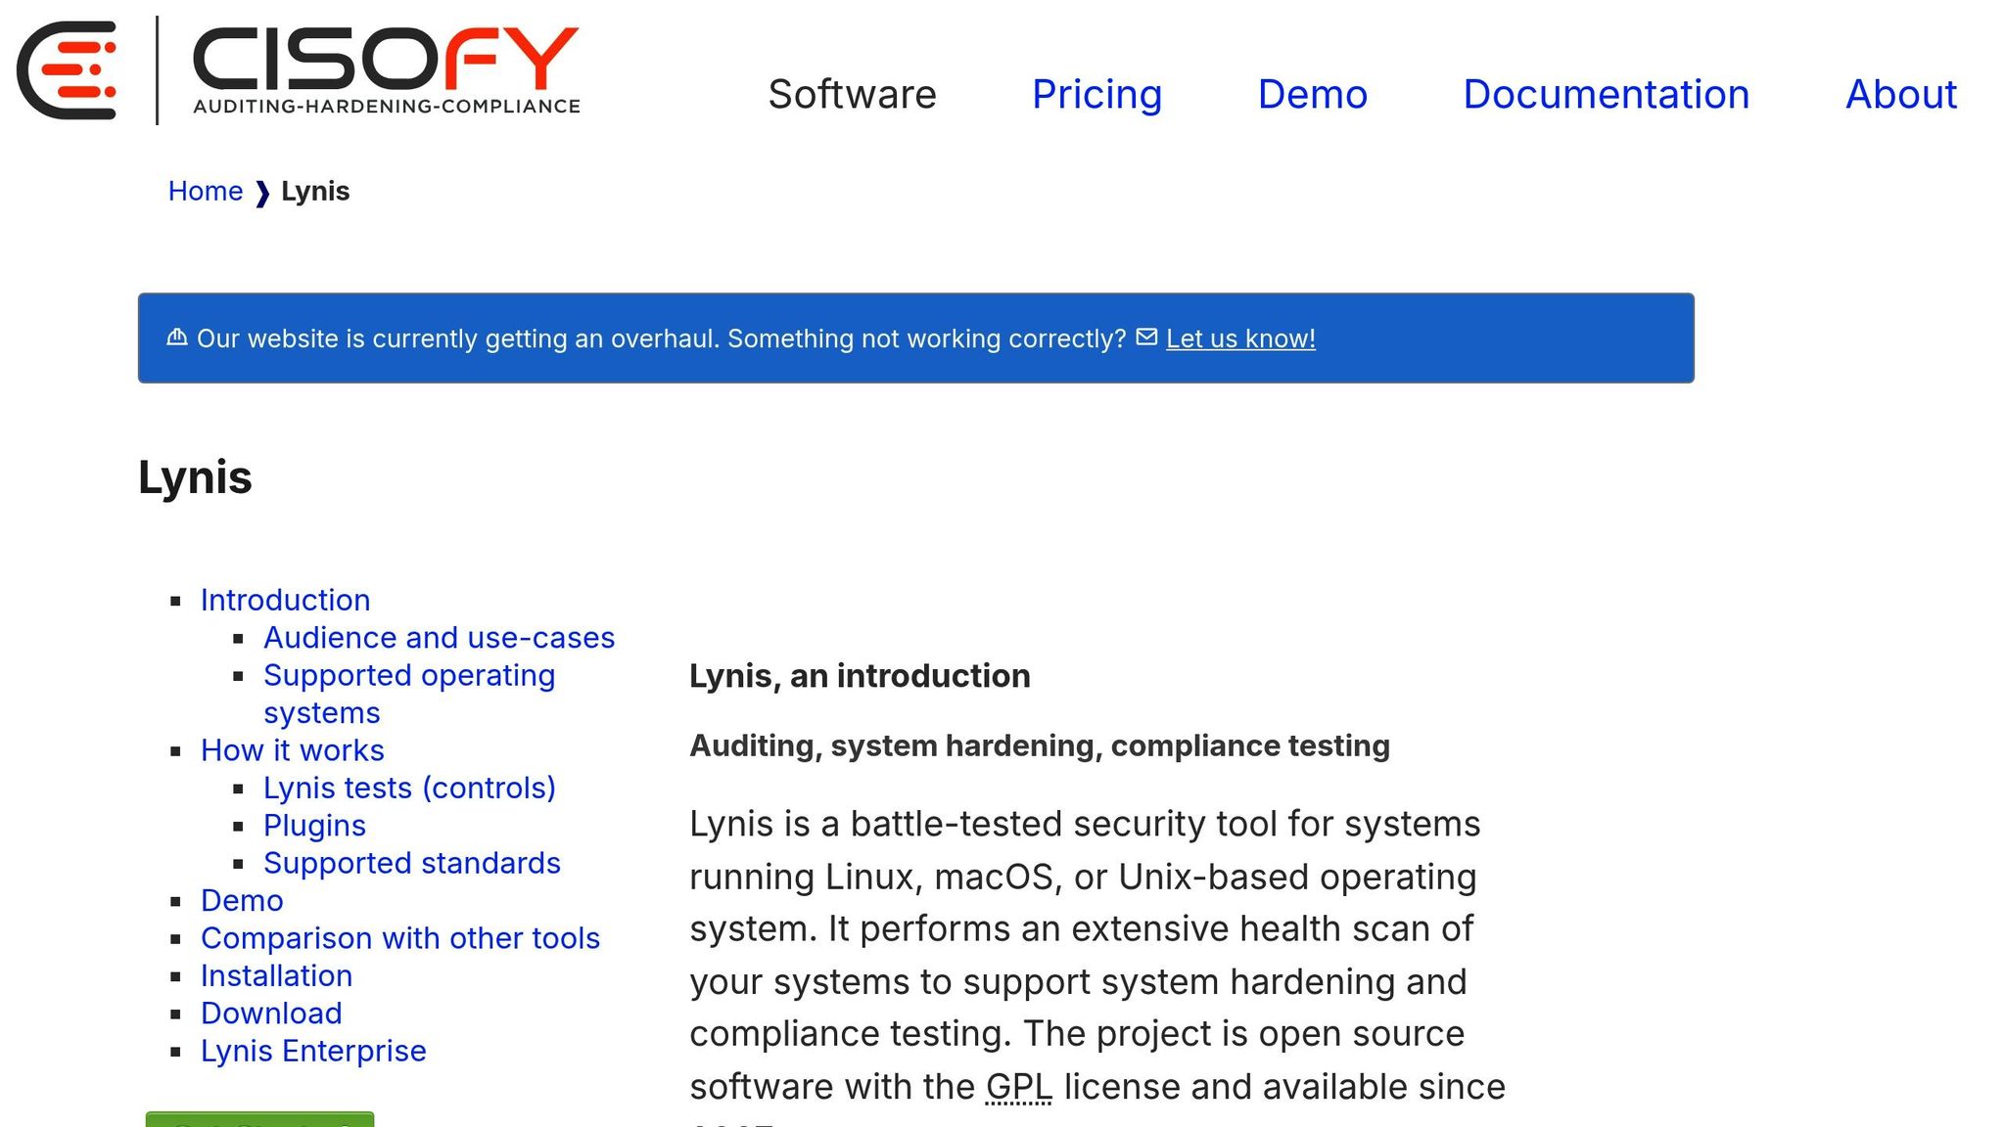The image size is (2005, 1127).
Task: Click the Home breadcrumb link
Action: [206, 191]
